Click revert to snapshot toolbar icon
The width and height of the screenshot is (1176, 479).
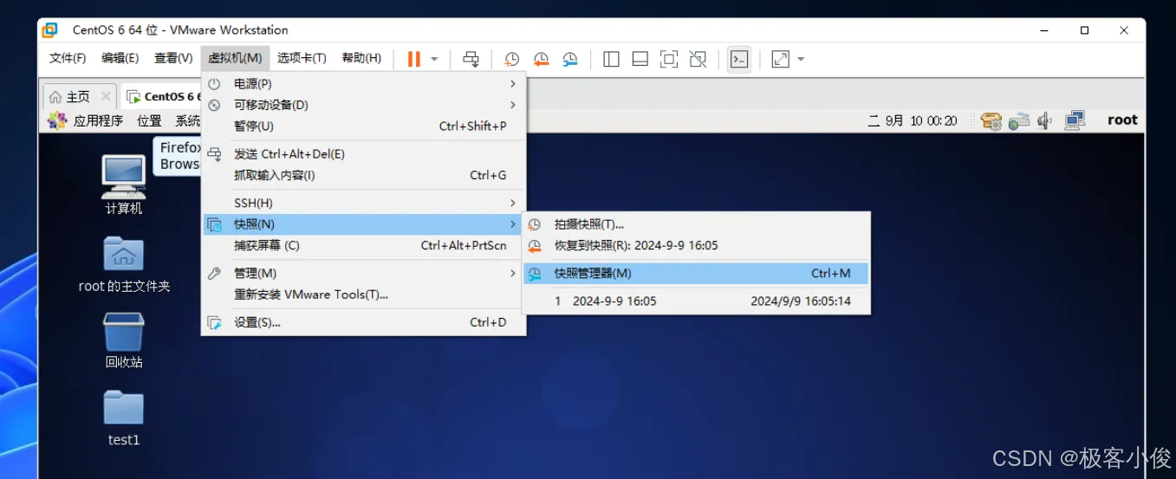tap(541, 59)
